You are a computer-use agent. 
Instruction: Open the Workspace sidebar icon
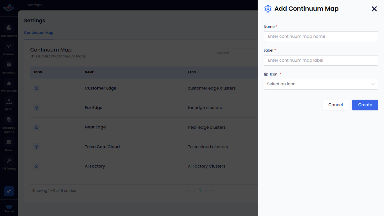9,83
